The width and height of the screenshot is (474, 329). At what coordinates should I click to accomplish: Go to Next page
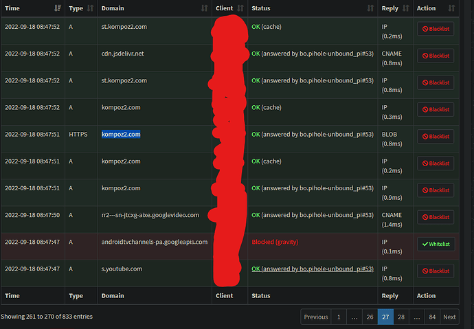[449, 317]
